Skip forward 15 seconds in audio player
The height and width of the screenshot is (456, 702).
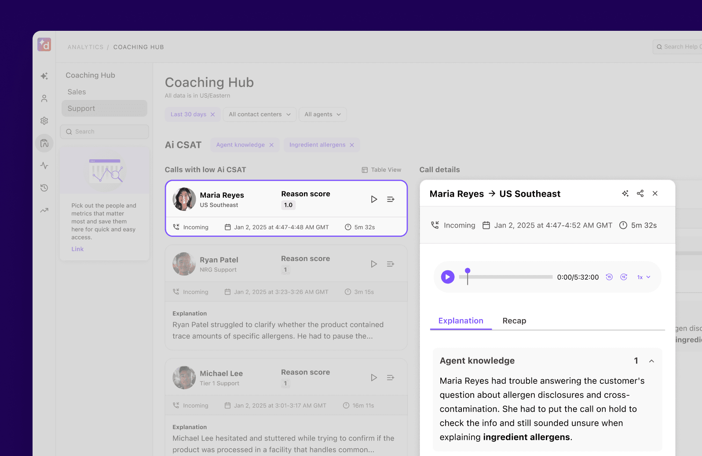[623, 277]
